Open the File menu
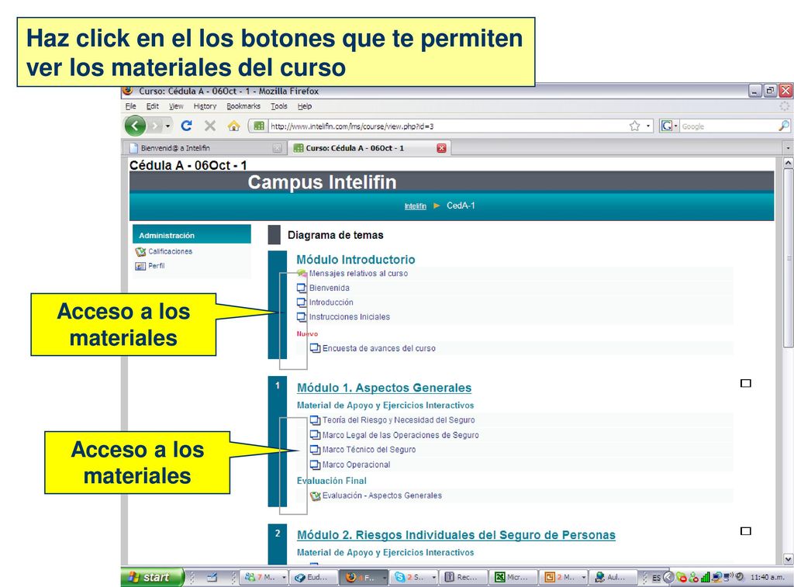 coord(130,106)
